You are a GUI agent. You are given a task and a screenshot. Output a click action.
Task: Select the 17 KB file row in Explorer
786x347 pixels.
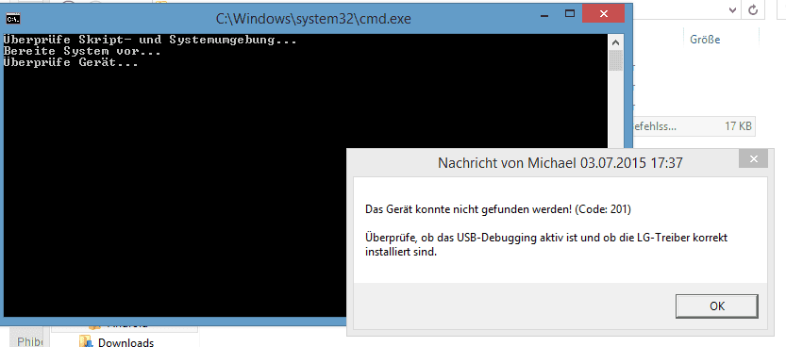[x=694, y=126]
